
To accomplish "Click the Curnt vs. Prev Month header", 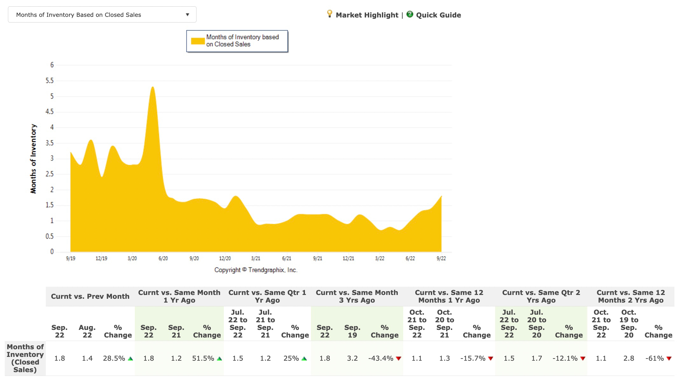I will (90, 297).
